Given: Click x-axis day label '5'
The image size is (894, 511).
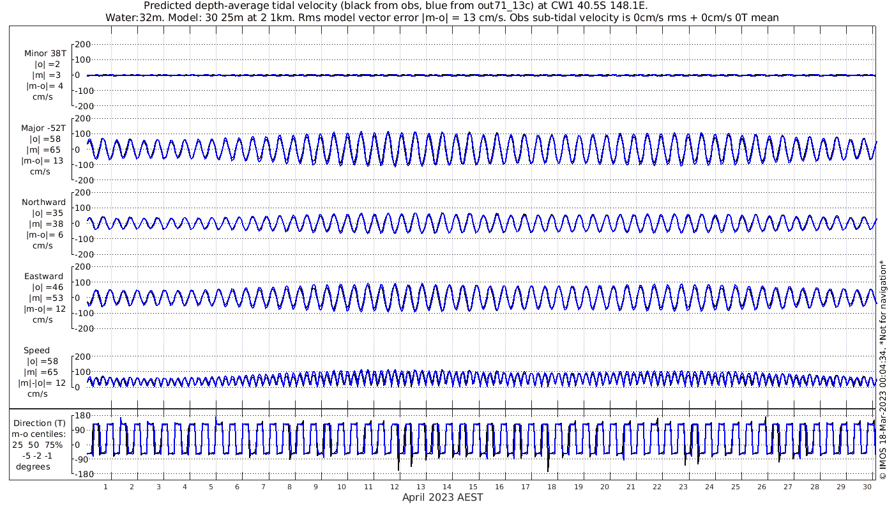Looking at the screenshot, I should pyautogui.click(x=211, y=487).
